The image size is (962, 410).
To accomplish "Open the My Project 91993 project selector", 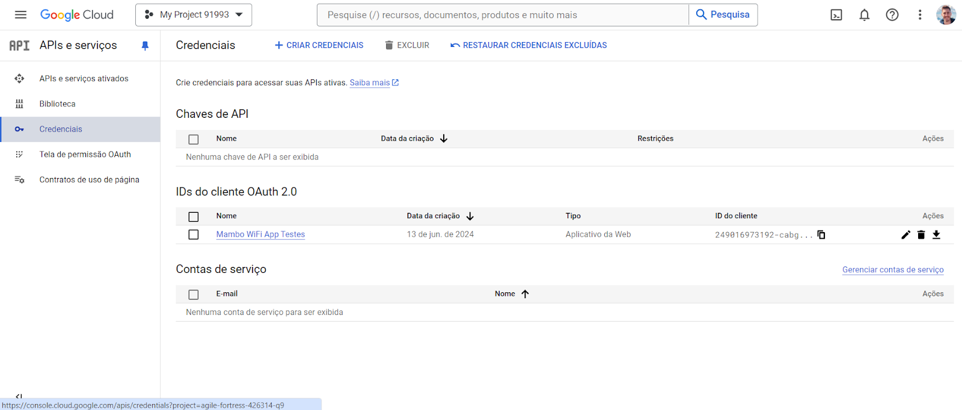I will pos(194,15).
